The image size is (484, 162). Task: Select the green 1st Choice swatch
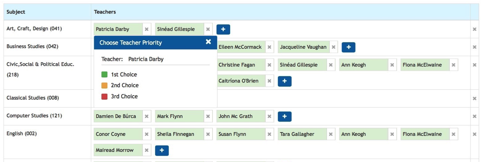[x=104, y=74]
